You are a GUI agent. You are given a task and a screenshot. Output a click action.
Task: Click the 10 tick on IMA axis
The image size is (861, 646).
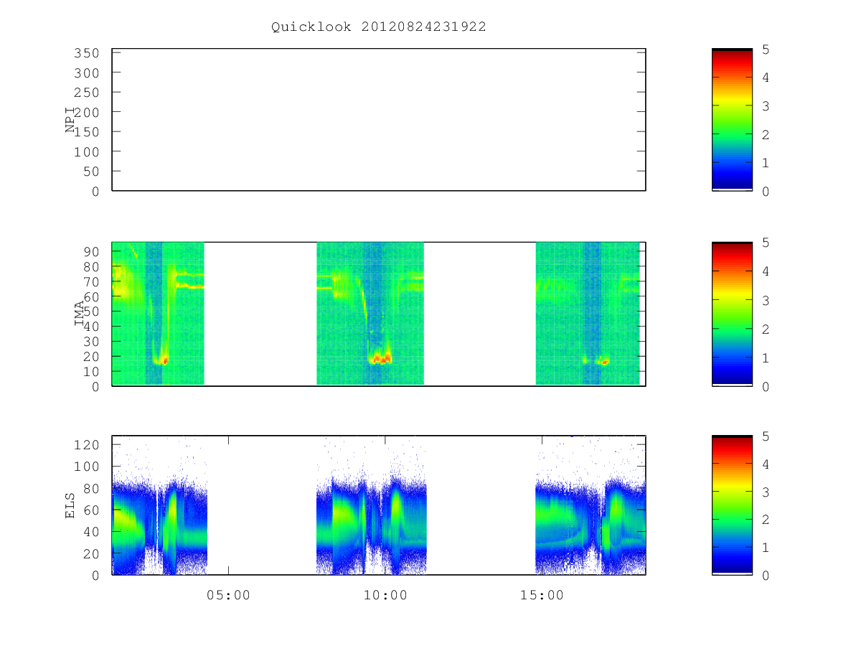point(90,372)
